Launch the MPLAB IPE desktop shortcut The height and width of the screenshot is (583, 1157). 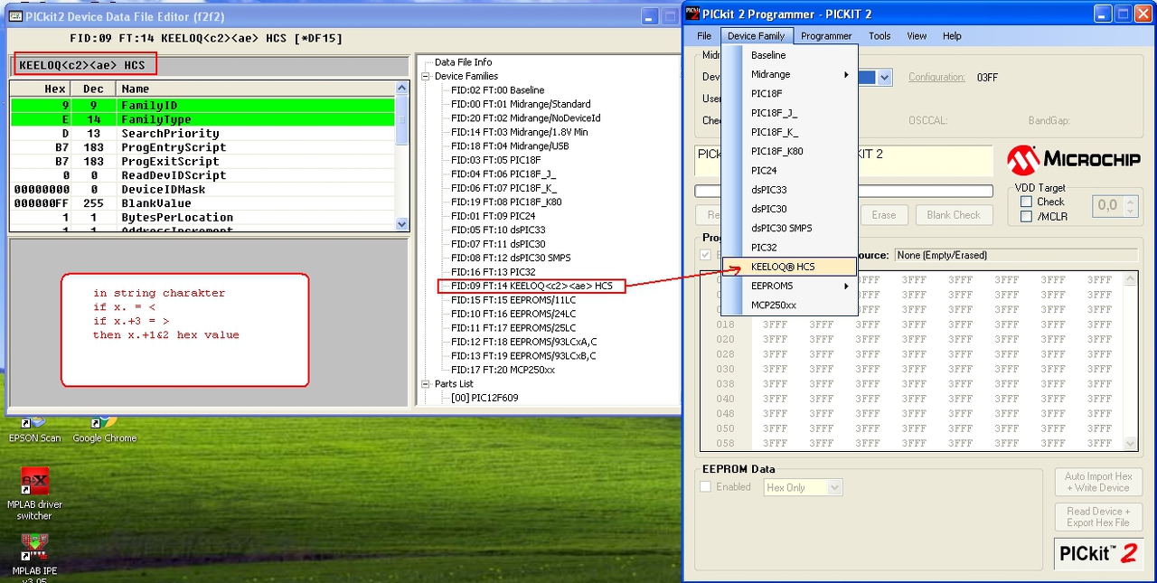point(34,556)
